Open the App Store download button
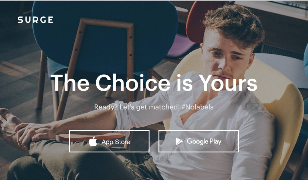This screenshot has width=308, height=180. click(109, 141)
